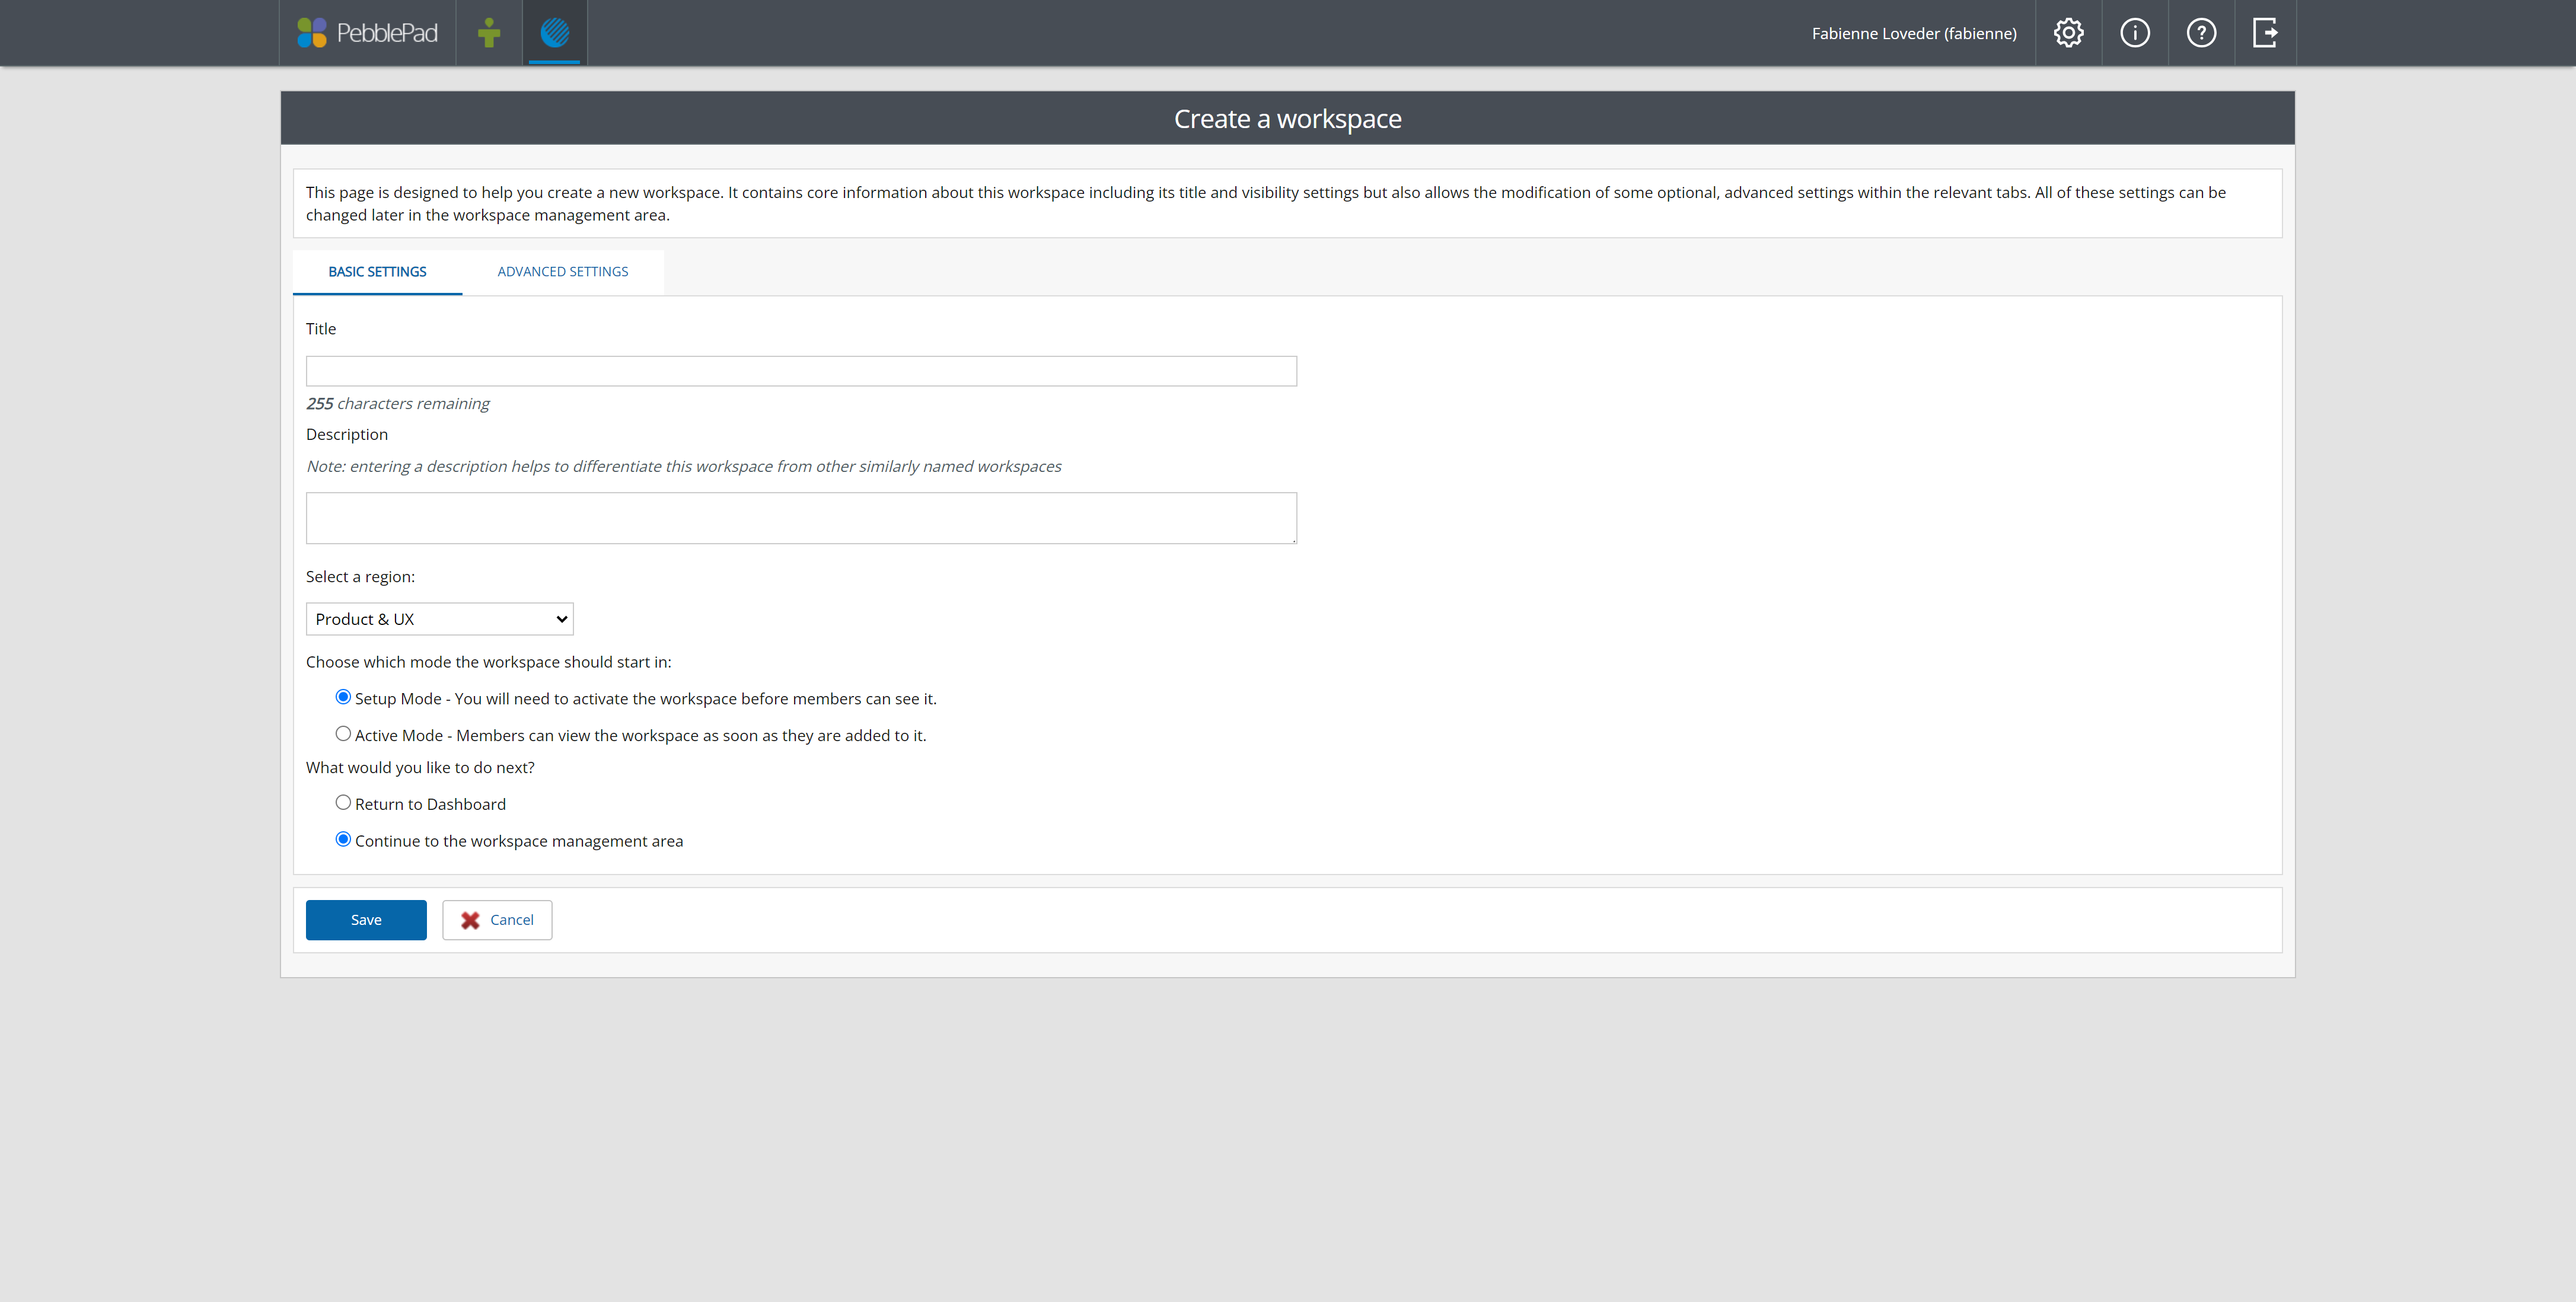Click the Cancel button

497,920
